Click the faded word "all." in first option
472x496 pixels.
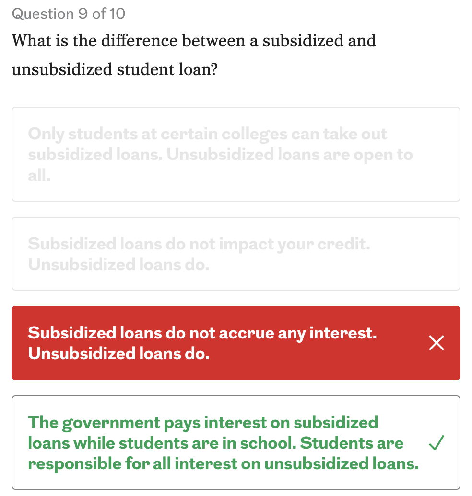coord(39,175)
